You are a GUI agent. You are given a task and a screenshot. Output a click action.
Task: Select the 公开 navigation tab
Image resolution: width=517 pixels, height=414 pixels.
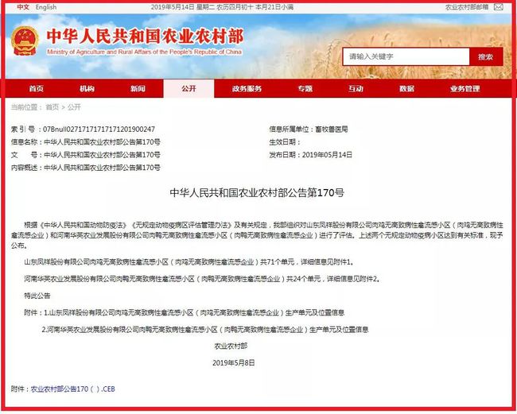(189, 89)
